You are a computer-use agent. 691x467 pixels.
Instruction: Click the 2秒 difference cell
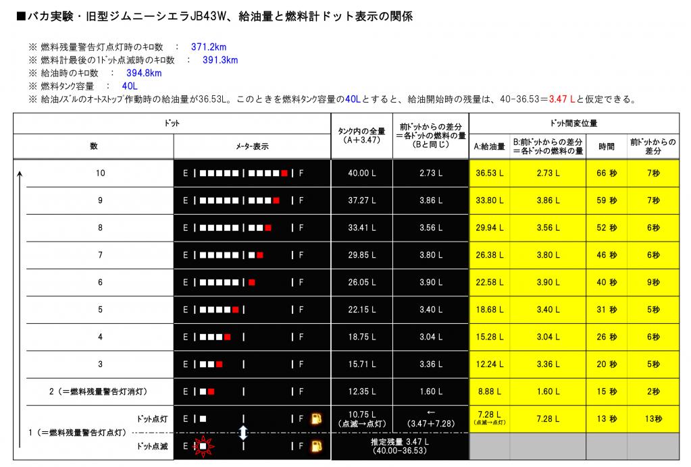click(653, 391)
